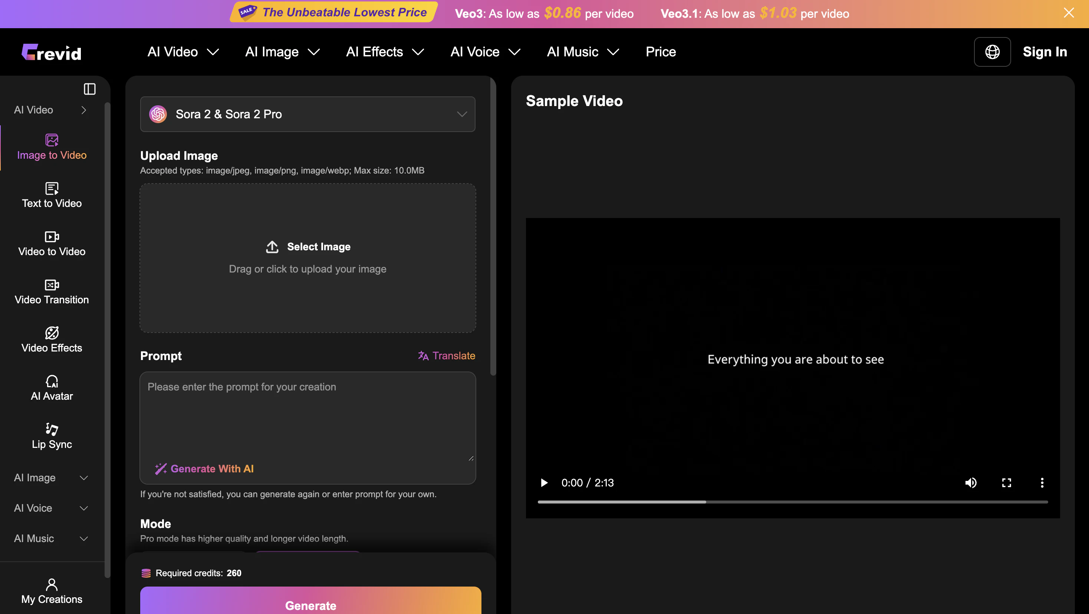The height and width of the screenshot is (614, 1089).
Task: Select the Lip Sync tool
Action: (52, 436)
